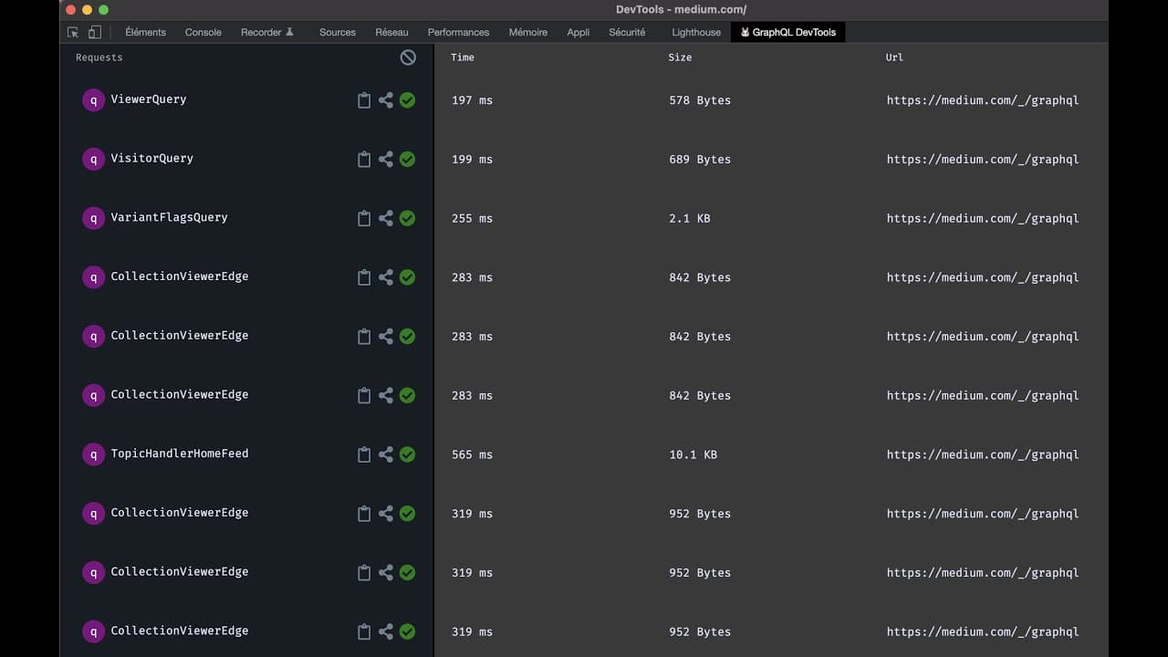Click the 199 ms time cell

(x=472, y=160)
